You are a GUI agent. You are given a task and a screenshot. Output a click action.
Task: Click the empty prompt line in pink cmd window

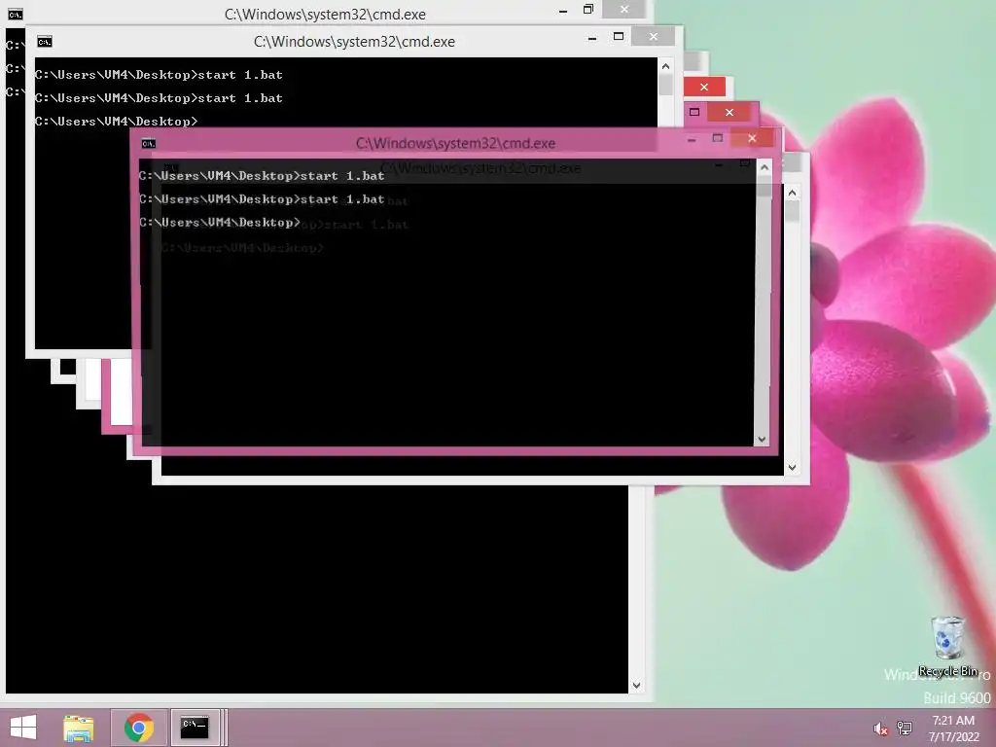point(219,223)
